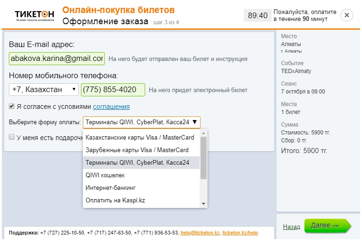The height and width of the screenshot is (241, 362).
Task: Click the 89:40 countdown timer
Action: (258, 15)
